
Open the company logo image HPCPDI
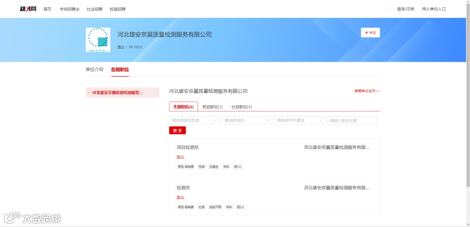[x=98, y=40]
